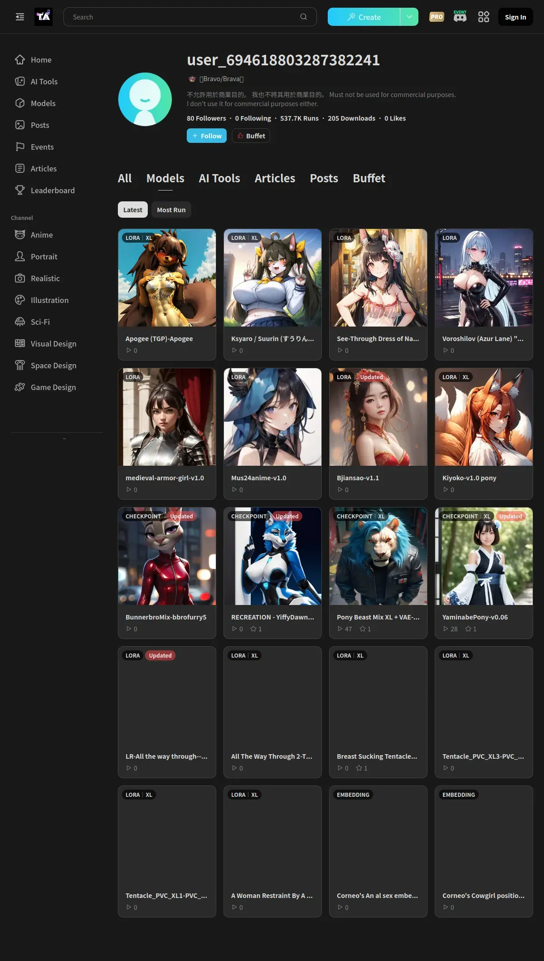544x961 pixels.
Task: Sort models by Most Run
Action: click(171, 210)
